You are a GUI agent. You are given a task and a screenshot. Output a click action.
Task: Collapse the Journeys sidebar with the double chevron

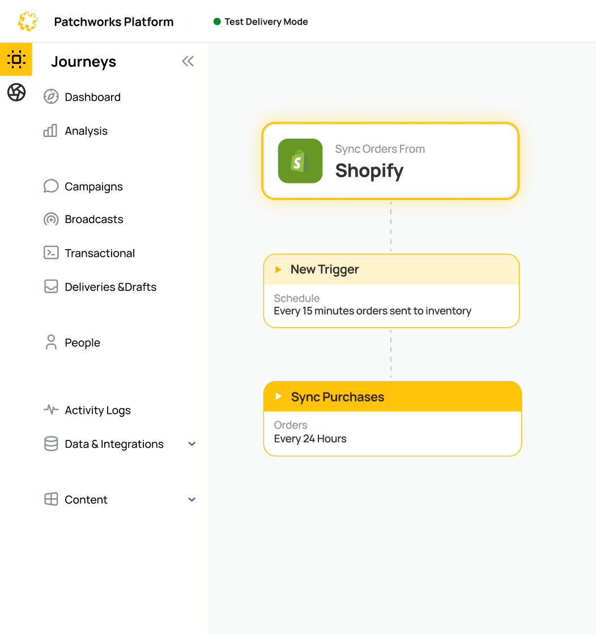(x=188, y=62)
